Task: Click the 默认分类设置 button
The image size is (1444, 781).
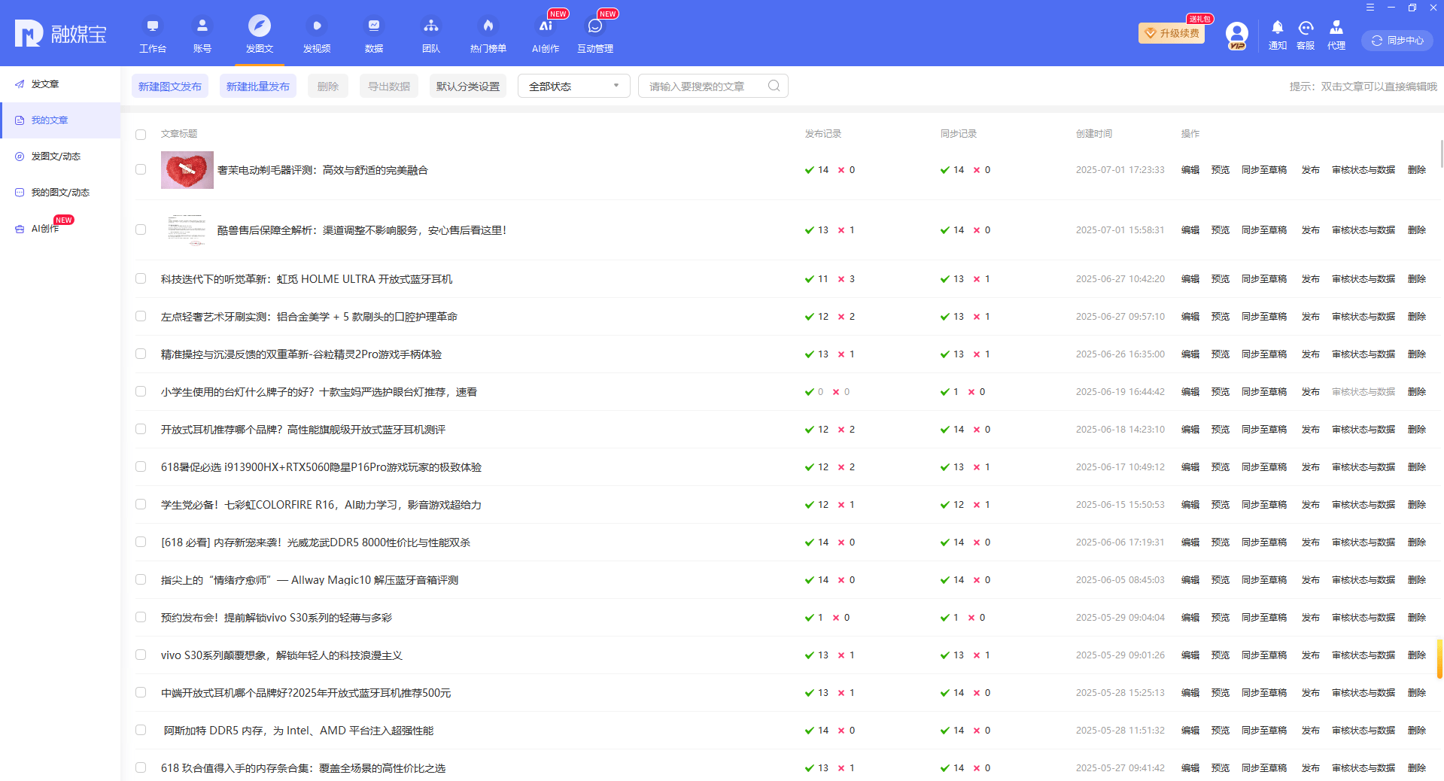Action: [x=468, y=87]
